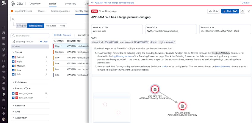Viewport: 252px width, 123px height.
Task: Open the binoculars icon in sidebar
Action: coord(4,33)
